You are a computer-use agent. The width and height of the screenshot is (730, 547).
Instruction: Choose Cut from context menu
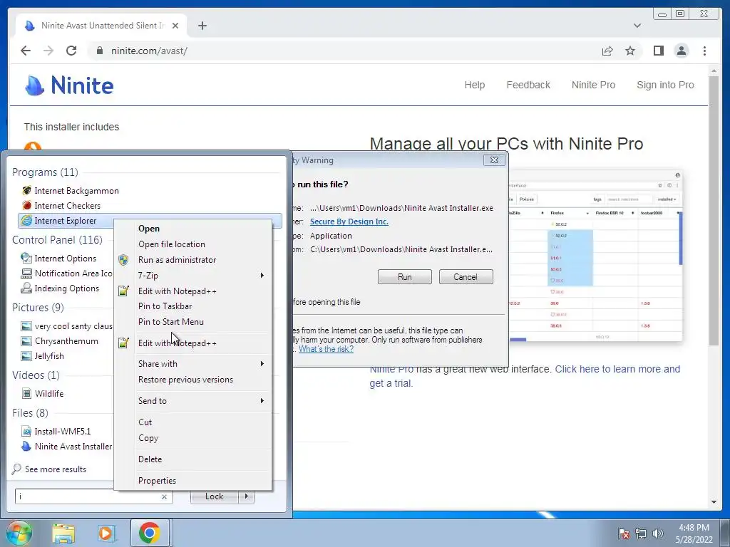point(192,422)
